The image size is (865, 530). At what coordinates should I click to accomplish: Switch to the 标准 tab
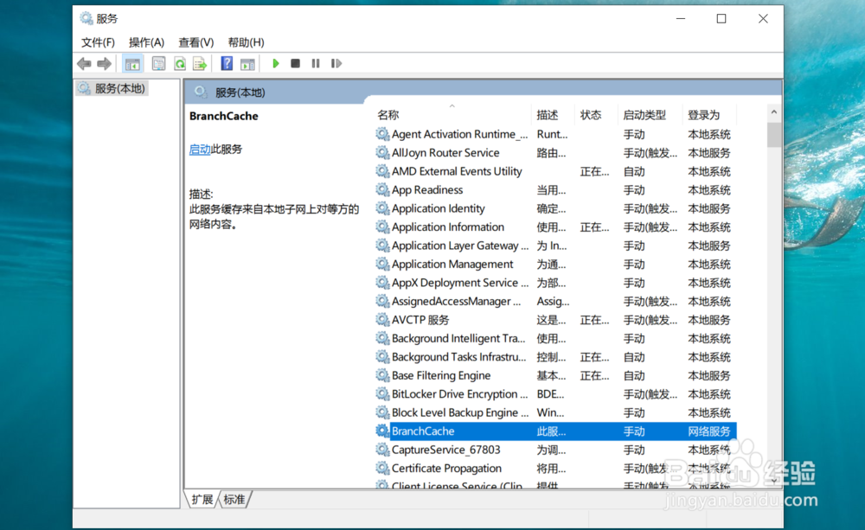tap(235, 499)
